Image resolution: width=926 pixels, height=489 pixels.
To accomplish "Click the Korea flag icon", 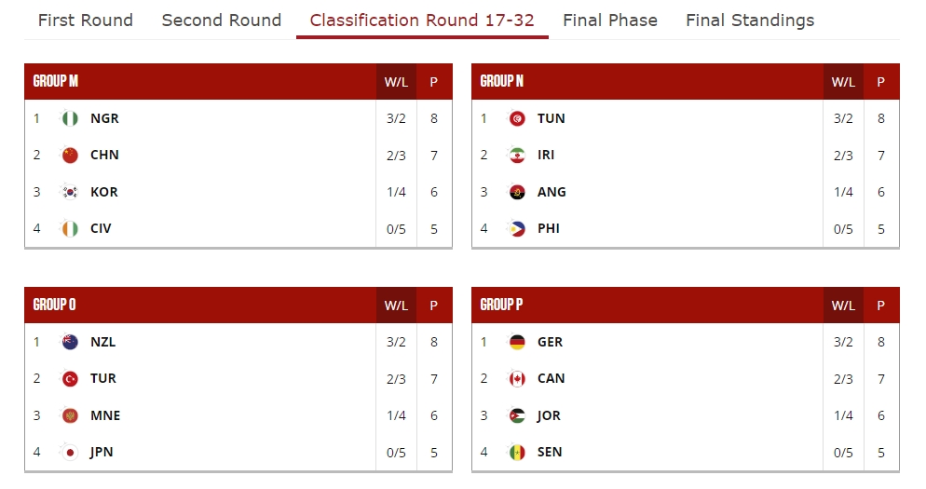I will click(x=70, y=192).
